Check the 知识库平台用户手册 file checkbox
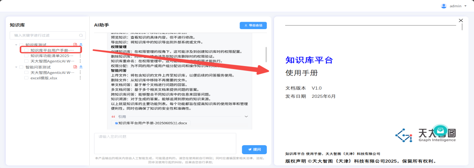 click(26, 50)
